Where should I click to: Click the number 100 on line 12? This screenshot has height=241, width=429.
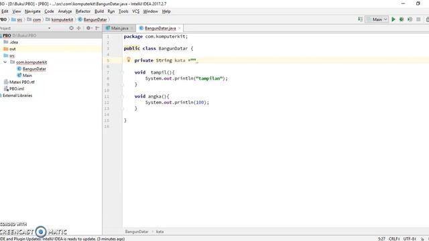click(200, 102)
